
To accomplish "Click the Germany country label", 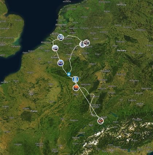I will [122, 51].
